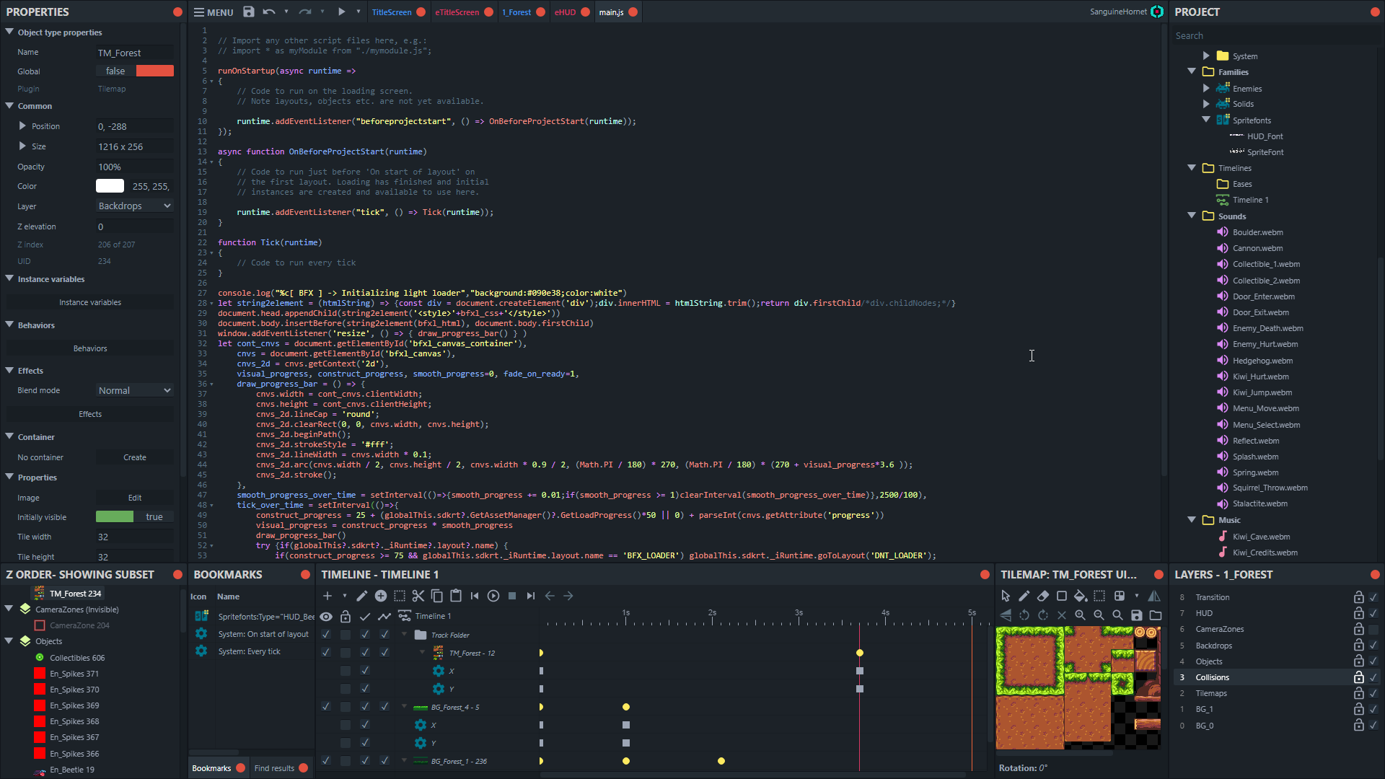Click the tilemap pencil tool
The width and height of the screenshot is (1385, 779).
tap(1024, 596)
